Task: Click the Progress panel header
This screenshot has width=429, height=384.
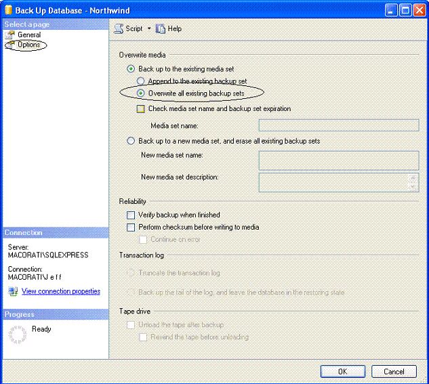Action: pos(56,314)
